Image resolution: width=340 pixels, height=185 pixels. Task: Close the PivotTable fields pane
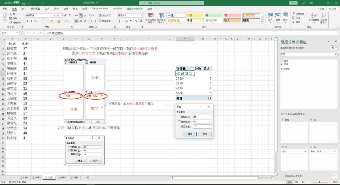pos(336,41)
